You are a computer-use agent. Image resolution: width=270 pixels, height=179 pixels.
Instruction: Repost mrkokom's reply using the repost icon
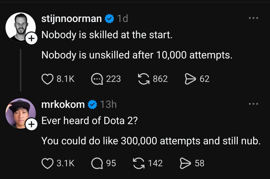[139, 163]
